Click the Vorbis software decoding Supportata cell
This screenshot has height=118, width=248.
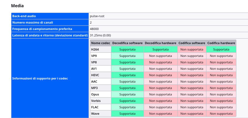(x=127, y=101)
